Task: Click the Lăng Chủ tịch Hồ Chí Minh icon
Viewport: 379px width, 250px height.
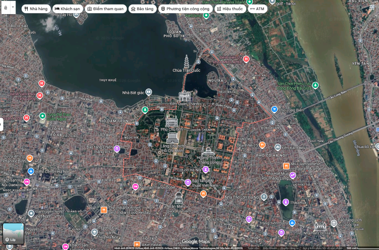Action: pos(172,138)
